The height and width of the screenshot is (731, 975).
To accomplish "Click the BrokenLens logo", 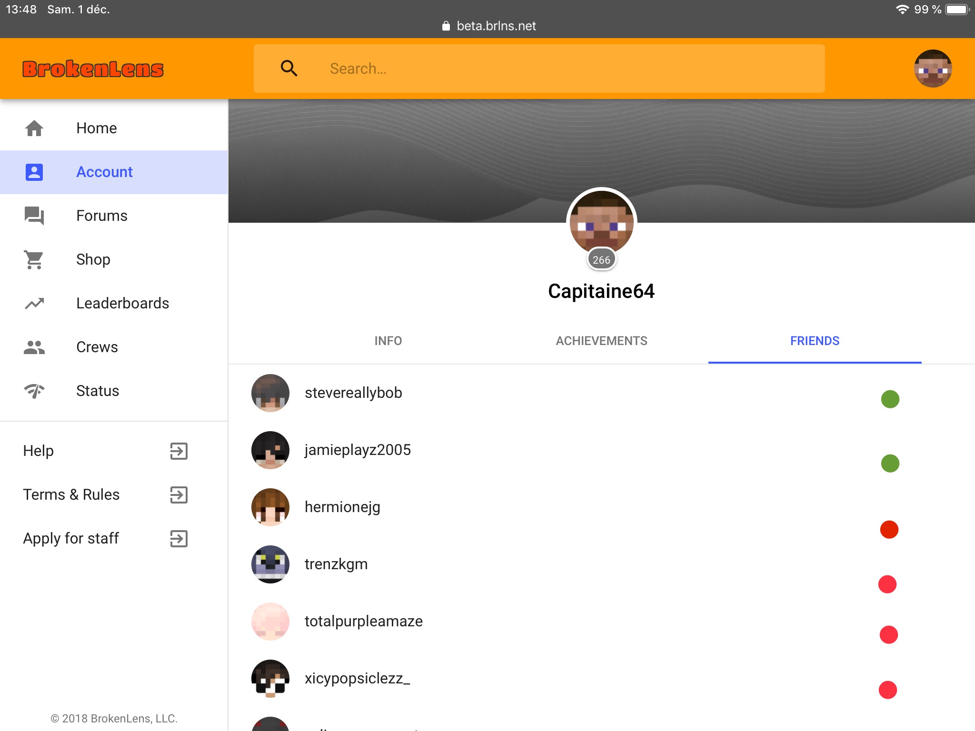I will 93,69.
